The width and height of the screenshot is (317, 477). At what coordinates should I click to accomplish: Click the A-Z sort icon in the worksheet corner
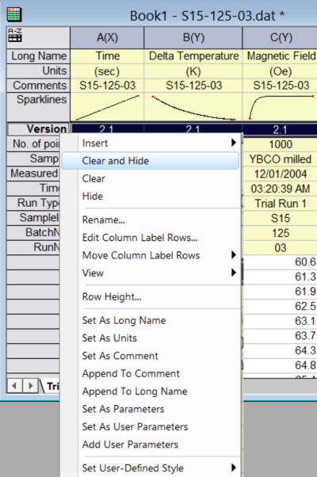tap(14, 35)
